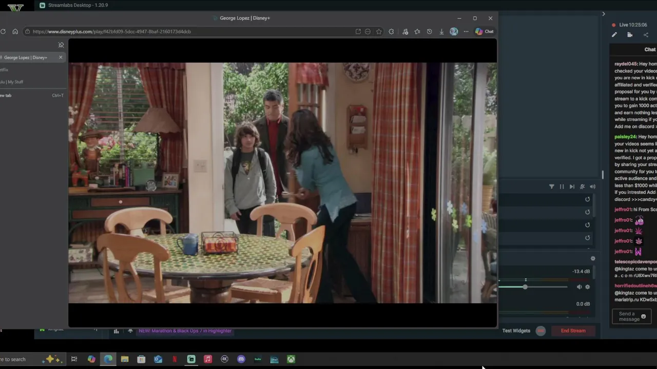
Task: Click the Test Widgets button
Action: pyautogui.click(x=516, y=331)
